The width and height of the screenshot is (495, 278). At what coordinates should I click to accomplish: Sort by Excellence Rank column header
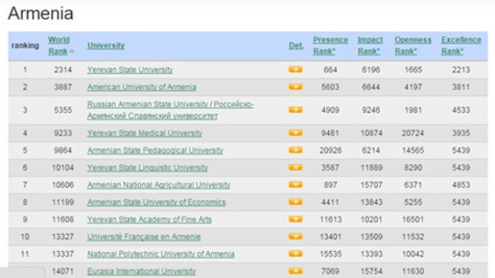point(461,46)
